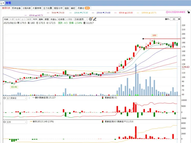Switch to the 大量券商 tab
The image size is (191, 143).
(x=37, y=8)
